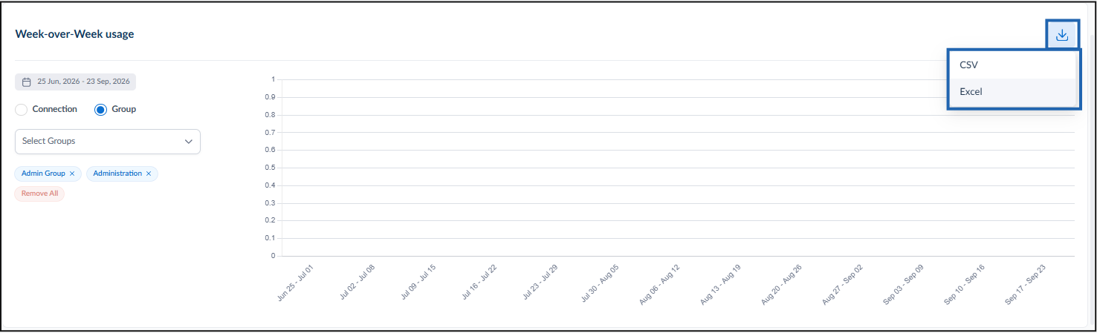Click the Admin Group chip label
This screenshot has width=1097, height=333.
[x=43, y=174]
